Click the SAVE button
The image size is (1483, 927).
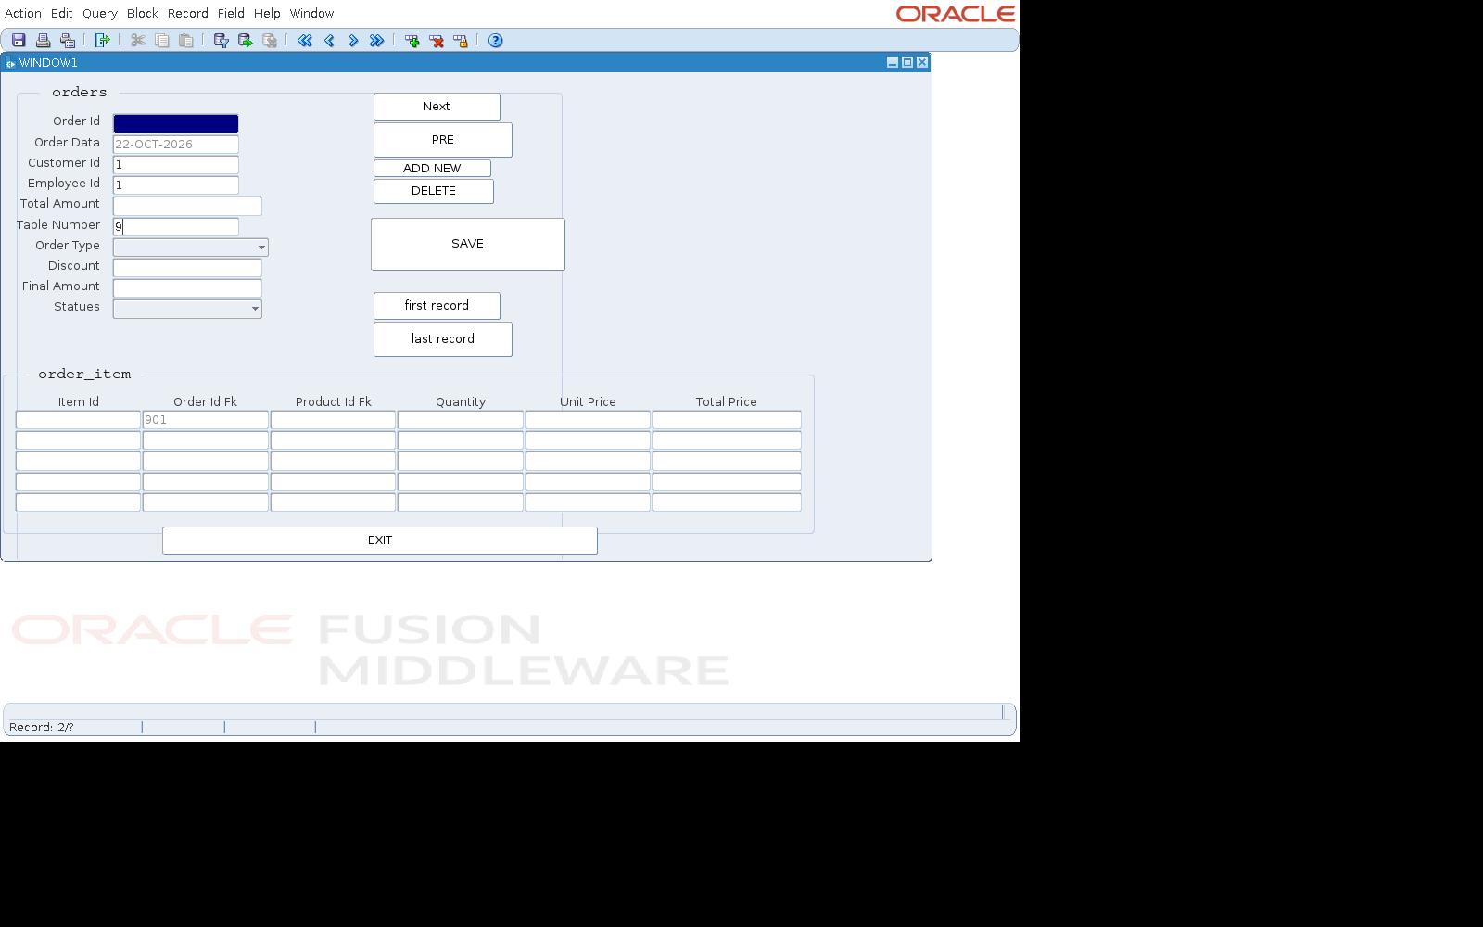click(468, 244)
